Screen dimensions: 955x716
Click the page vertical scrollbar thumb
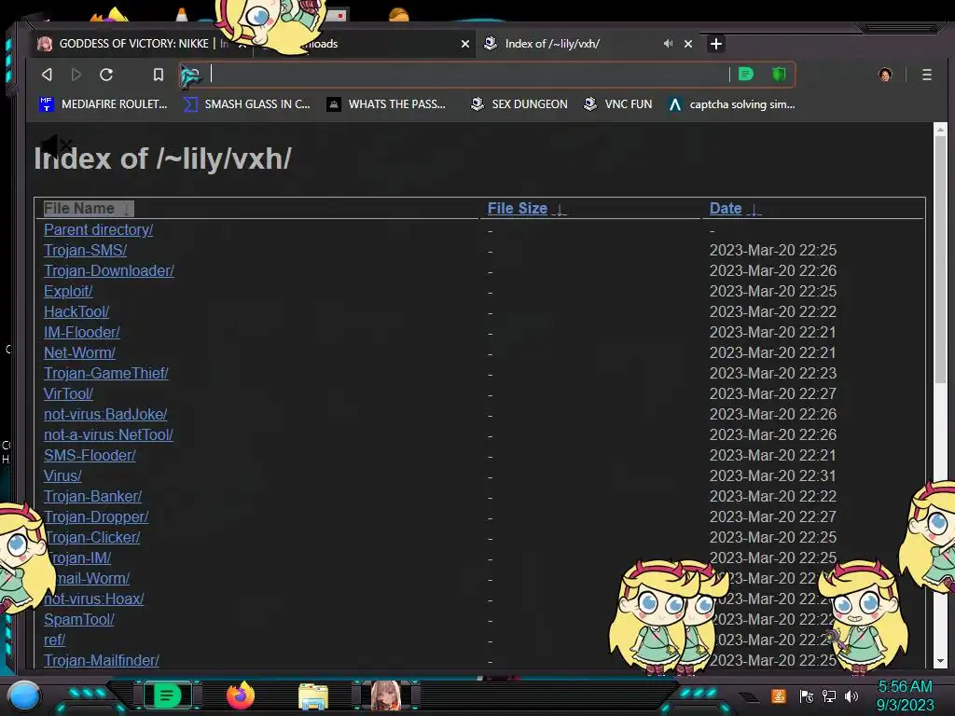(x=940, y=259)
